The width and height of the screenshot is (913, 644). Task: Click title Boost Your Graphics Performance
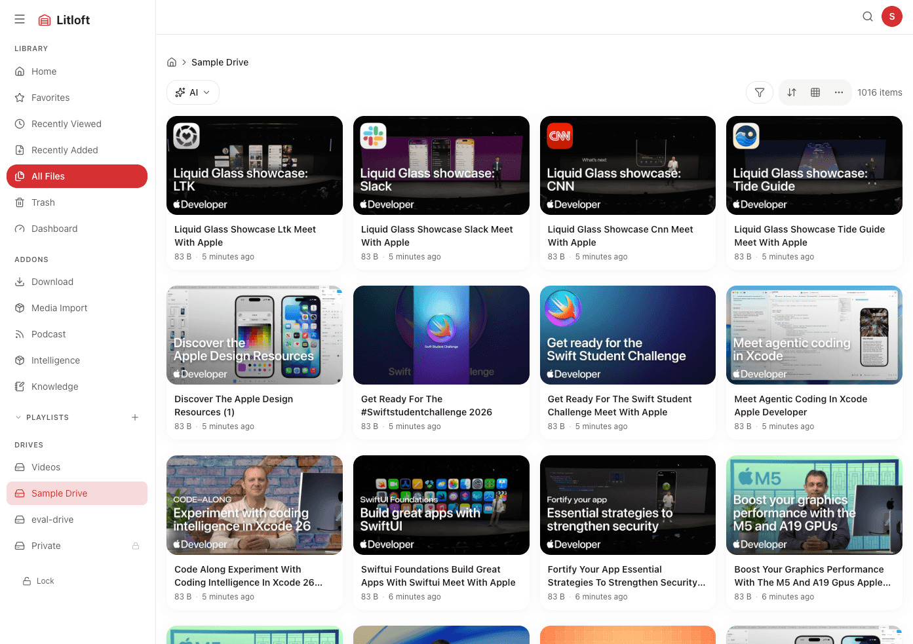pos(812,576)
